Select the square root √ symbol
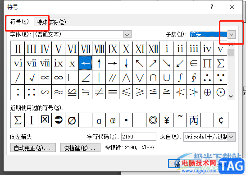This screenshot has width=246, height=175. [x=32, y=78]
